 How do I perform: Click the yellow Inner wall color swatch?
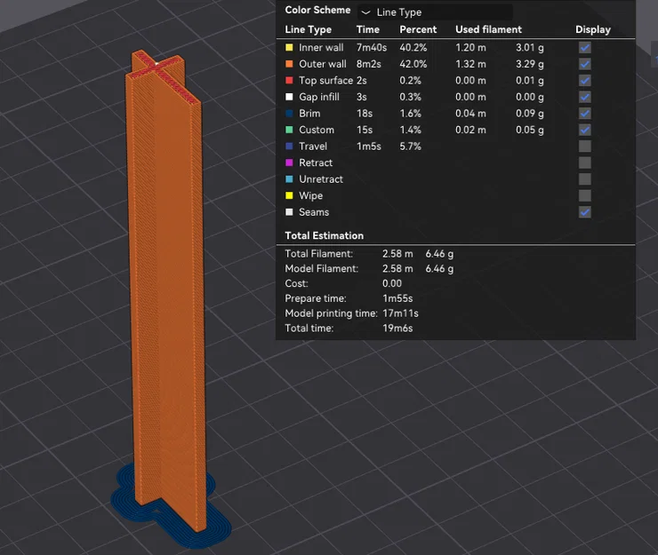(289, 47)
